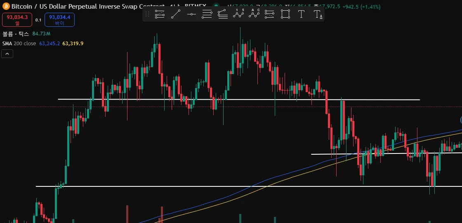Screen dimensions: 462x223
Task: Open the SMA 200 close indicator legend
Action: pyautogui.click(x=19, y=44)
